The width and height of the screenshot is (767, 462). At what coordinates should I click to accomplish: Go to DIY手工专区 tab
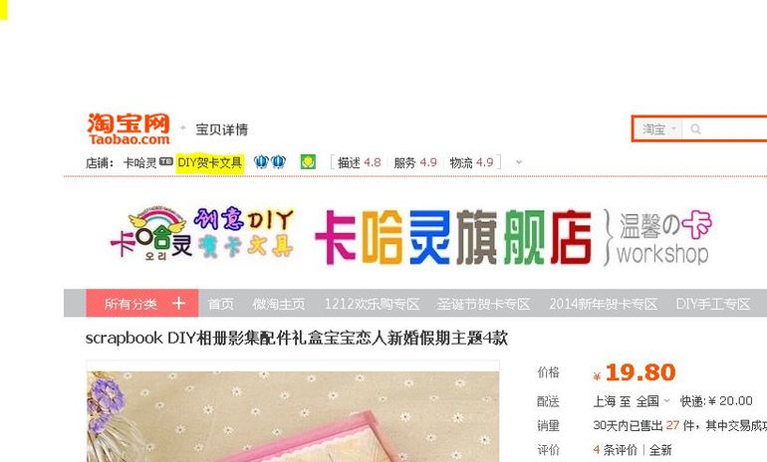[x=712, y=304]
